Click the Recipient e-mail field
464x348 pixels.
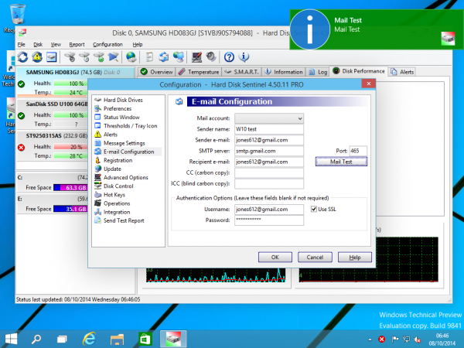[269, 162]
